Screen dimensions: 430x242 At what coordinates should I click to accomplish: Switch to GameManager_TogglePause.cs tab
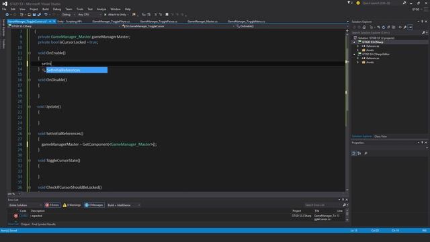pos(159,22)
